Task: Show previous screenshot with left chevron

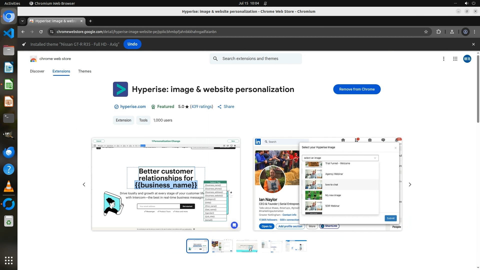Action: click(x=84, y=184)
